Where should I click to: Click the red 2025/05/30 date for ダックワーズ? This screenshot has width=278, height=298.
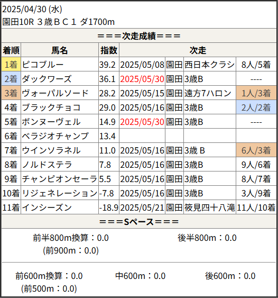coord(142,79)
